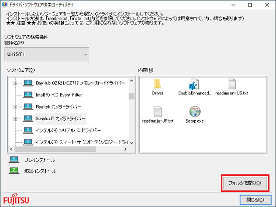Select インテル(R) シリアル IO ドライバー row
The width and height of the screenshot is (276, 207).
click(68, 130)
